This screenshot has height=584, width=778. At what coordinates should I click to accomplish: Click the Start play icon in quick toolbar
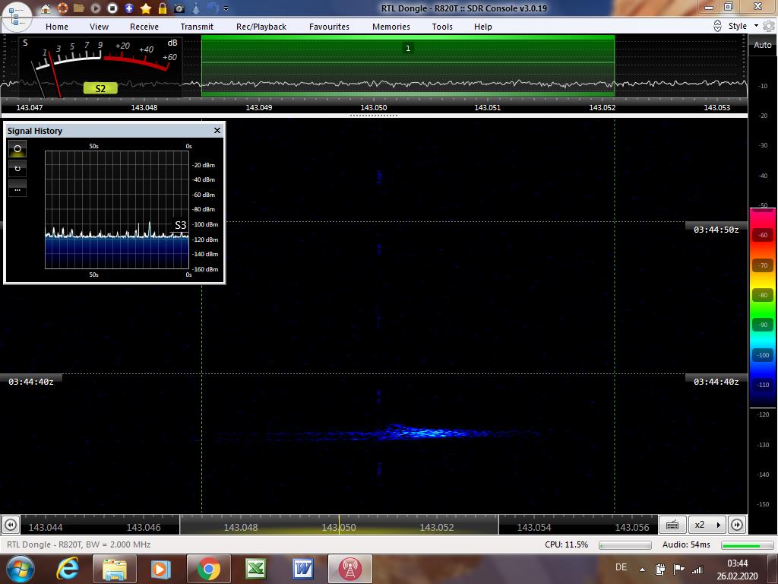(96, 8)
